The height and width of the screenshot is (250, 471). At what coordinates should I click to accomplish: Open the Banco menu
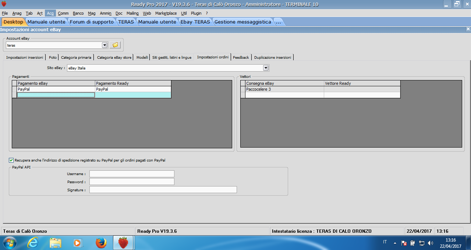coord(78,13)
